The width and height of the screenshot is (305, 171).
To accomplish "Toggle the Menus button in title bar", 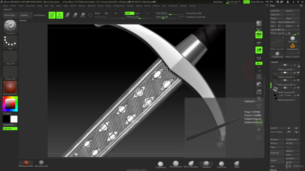I will [x=246, y=2].
